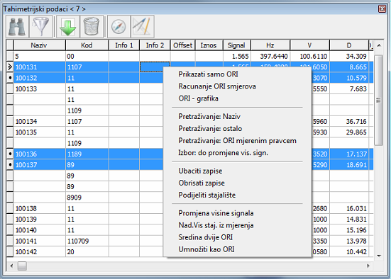The image size is (391, 279).
Task: Click the vertical scrollbar thumb
Action: click(378, 100)
